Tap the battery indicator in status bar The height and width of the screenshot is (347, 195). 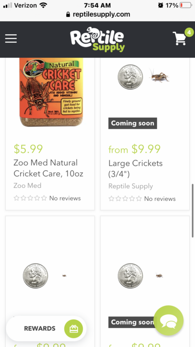[x=186, y=5]
